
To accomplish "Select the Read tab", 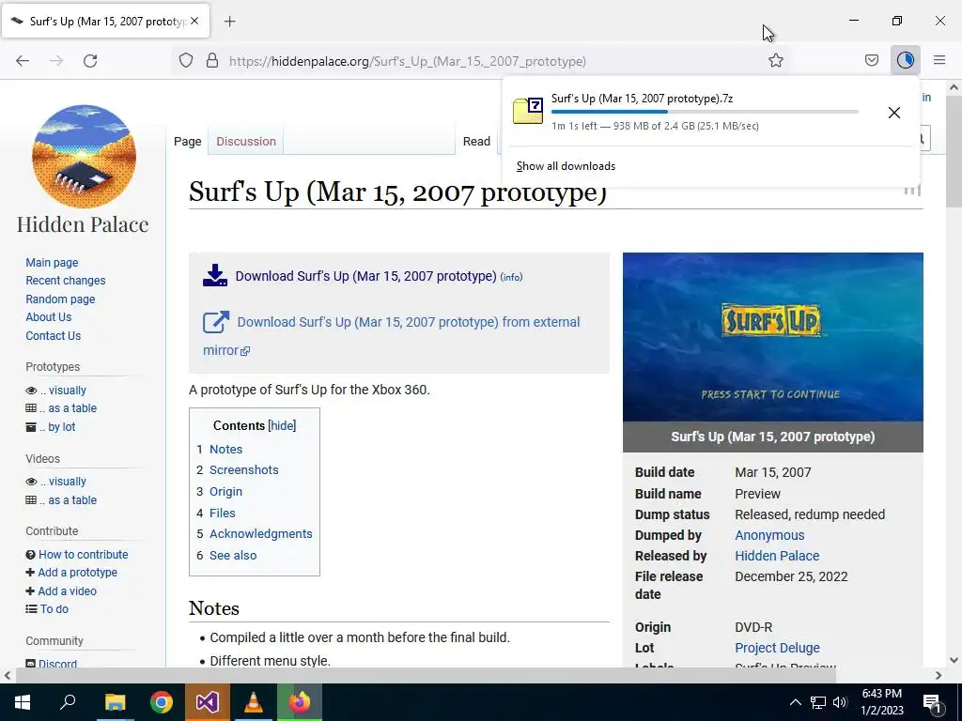I will tap(476, 141).
